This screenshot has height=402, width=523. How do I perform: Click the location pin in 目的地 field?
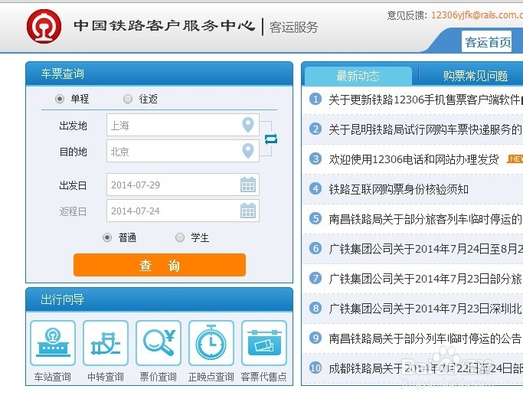248,151
